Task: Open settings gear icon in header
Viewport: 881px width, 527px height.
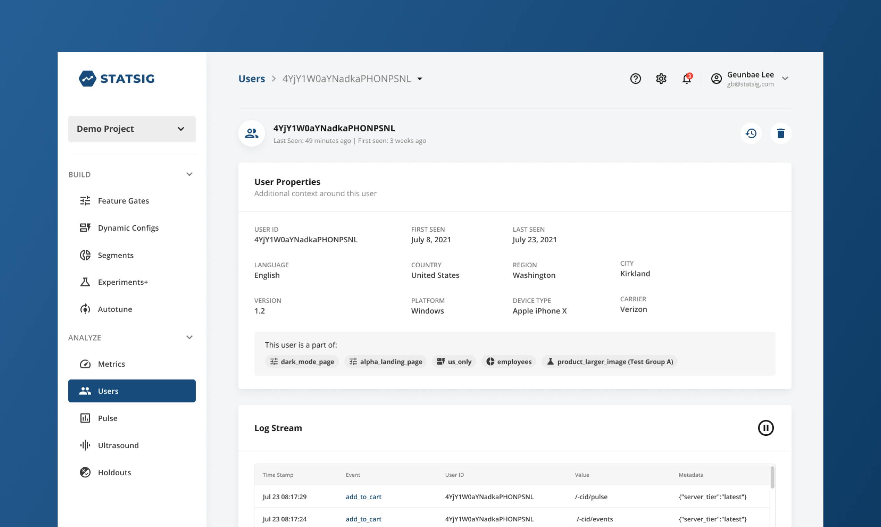Action: pos(661,78)
